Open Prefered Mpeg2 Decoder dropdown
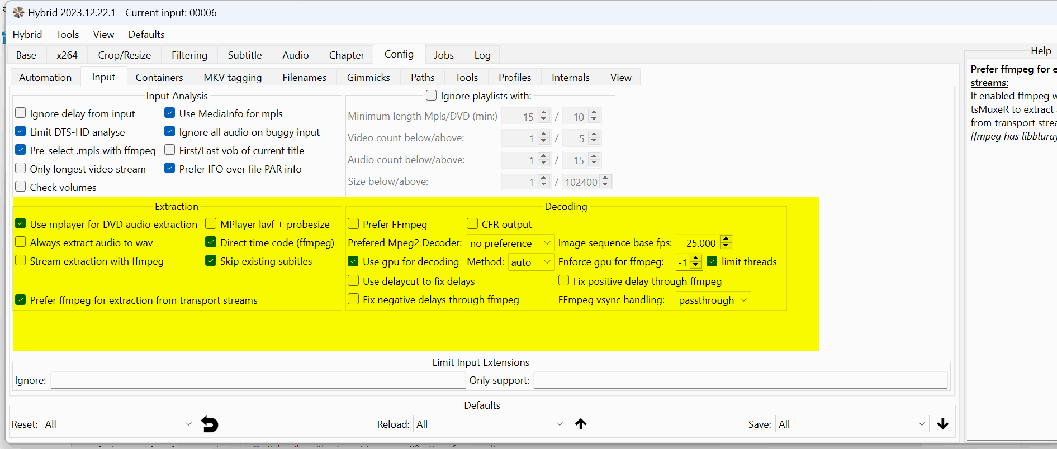The width and height of the screenshot is (1057, 449). pos(510,243)
